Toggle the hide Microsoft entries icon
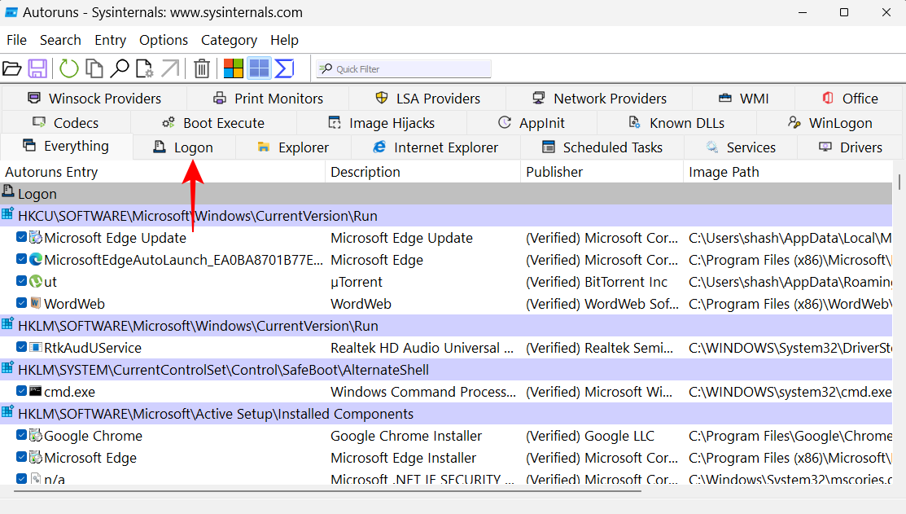This screenshot has height=514, width=906. point(234,68)
